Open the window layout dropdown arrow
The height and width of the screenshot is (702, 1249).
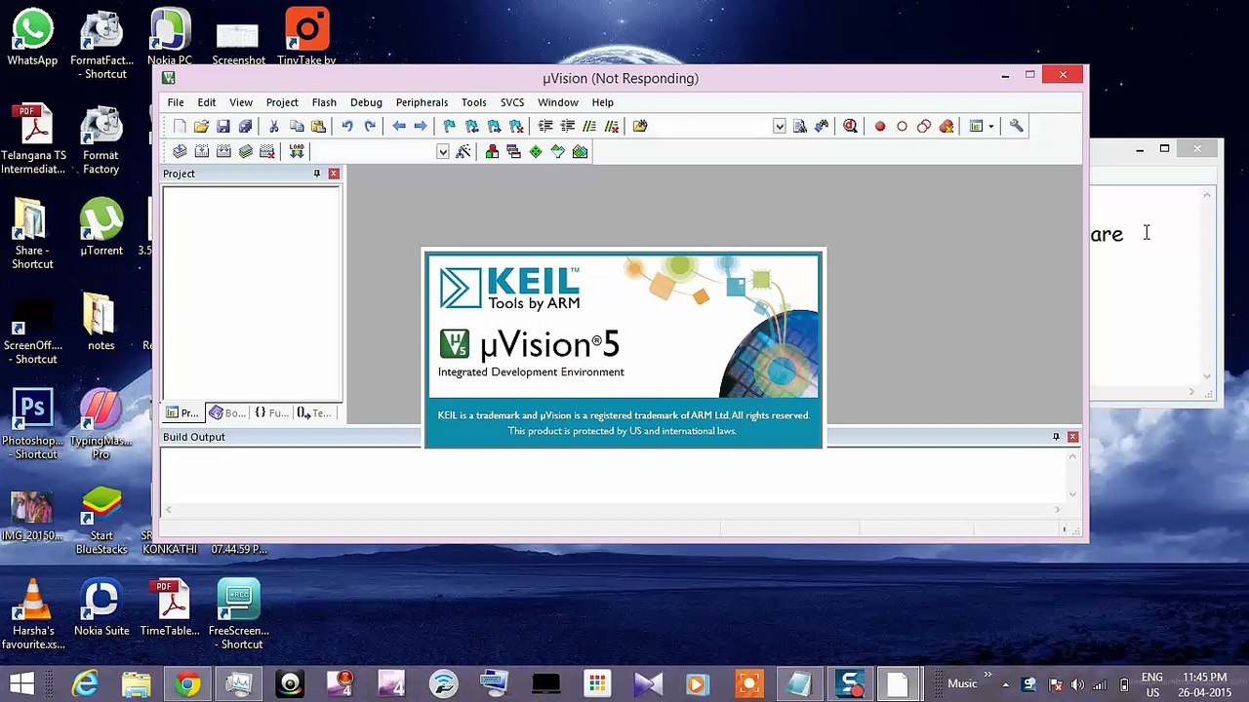pyautogui.click(x=990, y=126)
